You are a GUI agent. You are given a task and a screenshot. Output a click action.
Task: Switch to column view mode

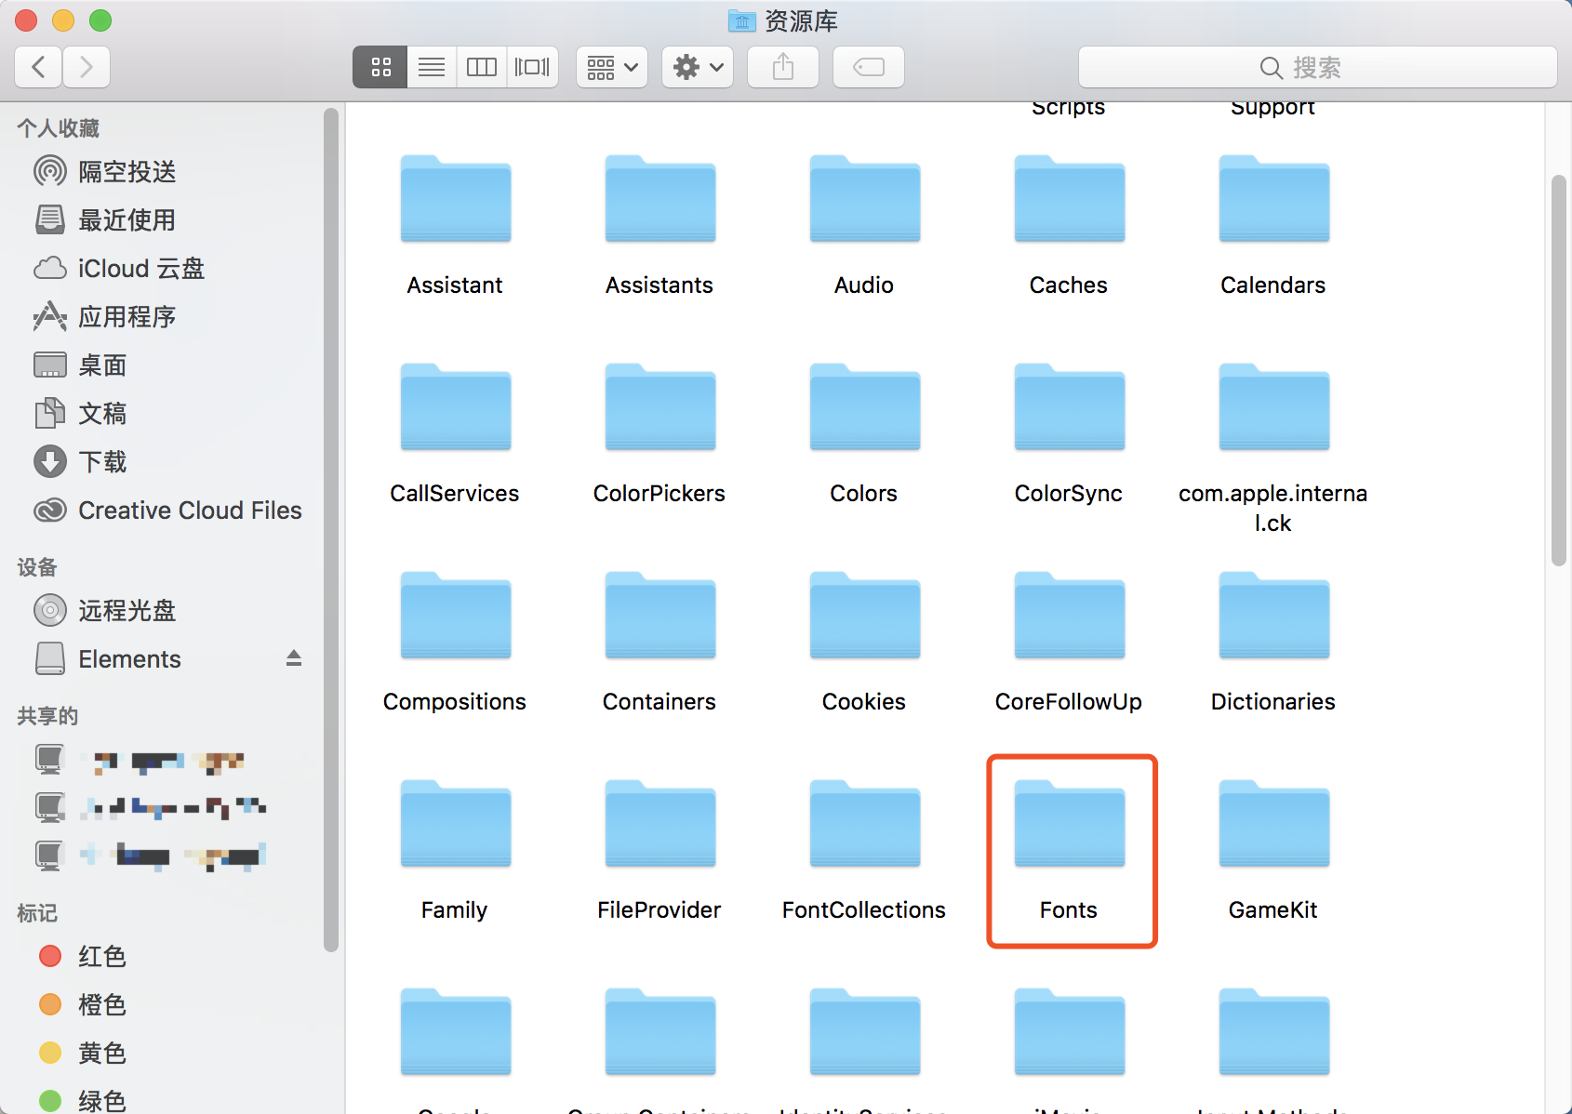click(x=482, y=67)
